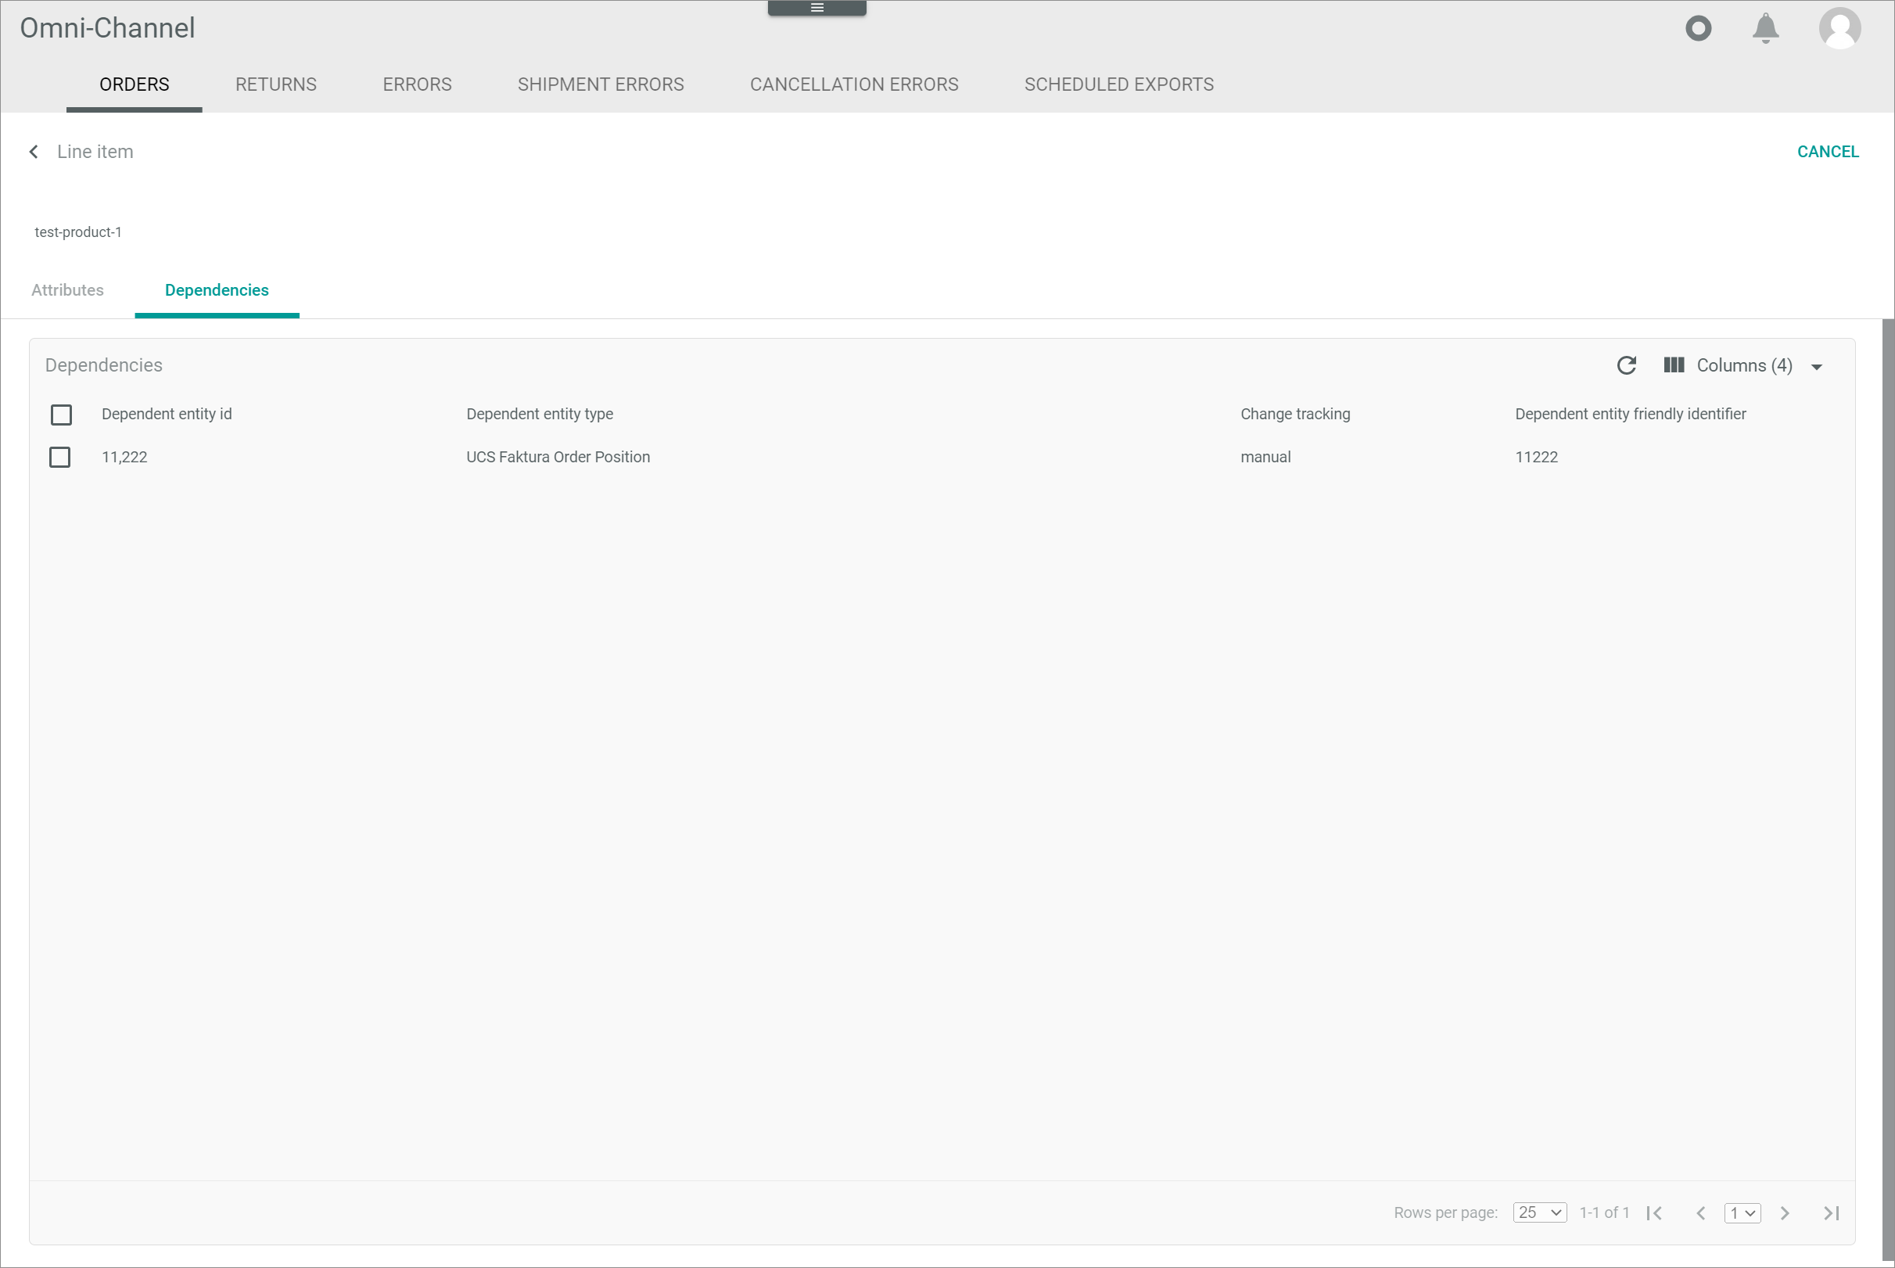
Task: Go to the previous page
Action: point(1700,1212)
